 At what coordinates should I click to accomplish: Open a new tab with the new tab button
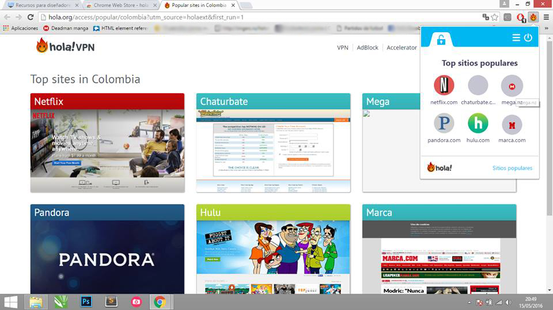pyautogui.click(x=246, y=5)
